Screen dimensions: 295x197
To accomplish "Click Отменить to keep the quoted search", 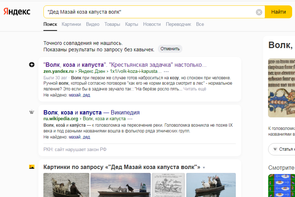I will 170,49.
